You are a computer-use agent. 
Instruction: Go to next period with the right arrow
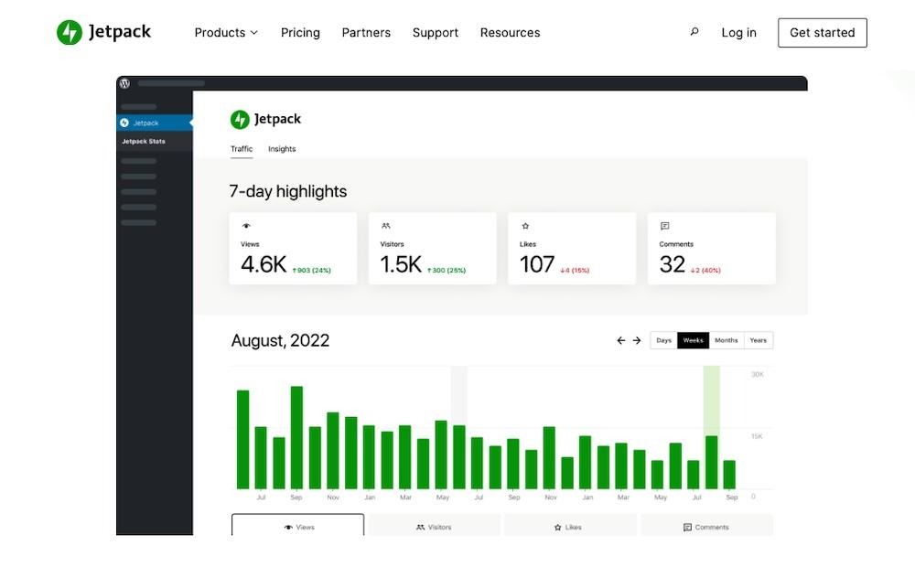pos(637,340)
